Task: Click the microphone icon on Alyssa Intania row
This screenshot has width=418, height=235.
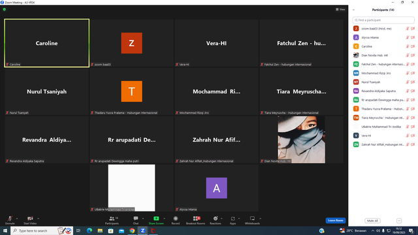Action: (408, 38)
